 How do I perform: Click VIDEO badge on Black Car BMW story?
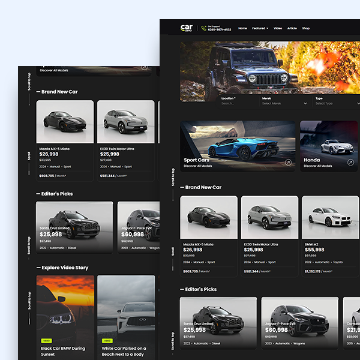46,341
